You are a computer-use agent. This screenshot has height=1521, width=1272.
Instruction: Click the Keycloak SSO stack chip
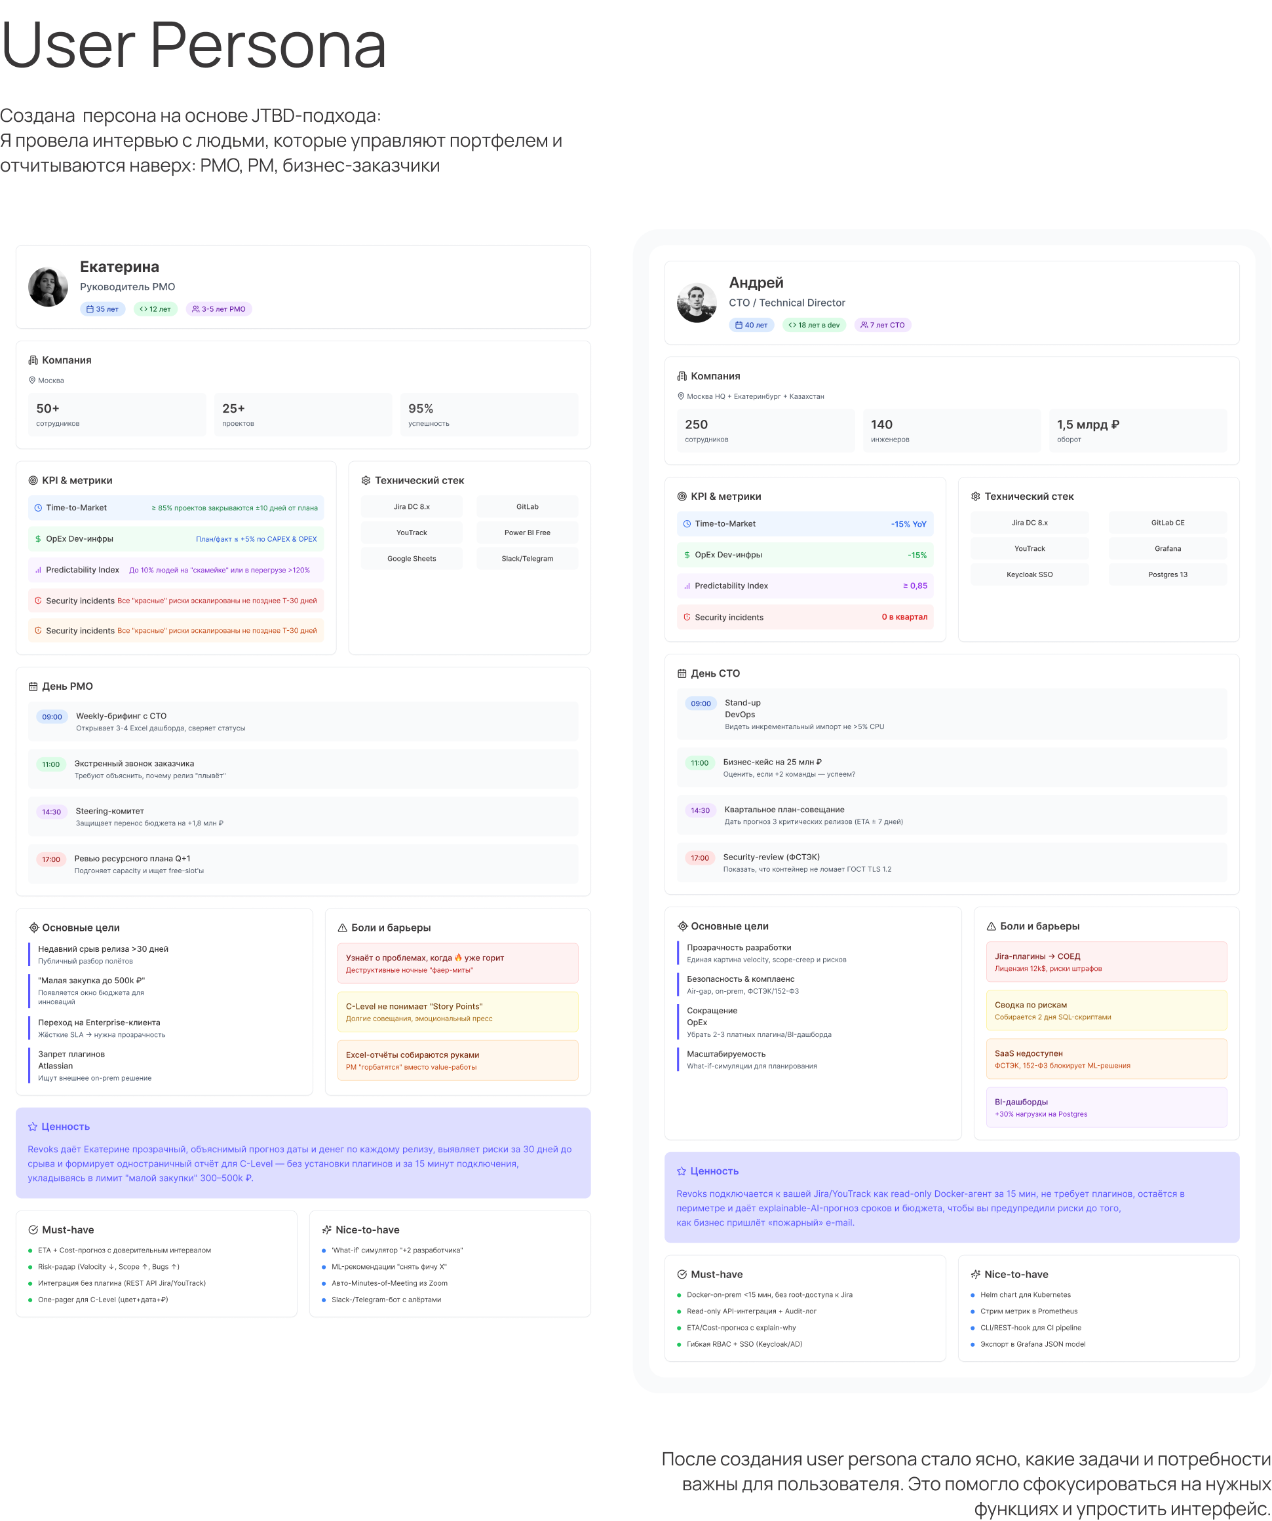coord(1029,574)
